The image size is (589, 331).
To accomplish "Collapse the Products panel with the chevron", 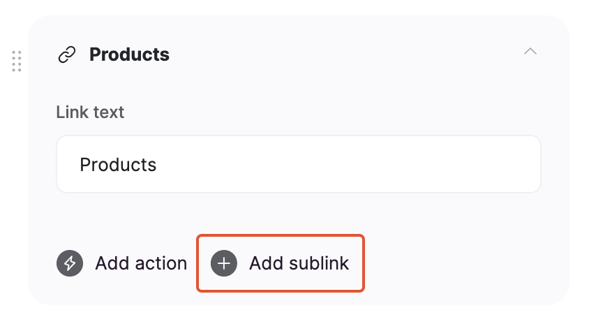I will pyautogui.click(x=530, y=52).
